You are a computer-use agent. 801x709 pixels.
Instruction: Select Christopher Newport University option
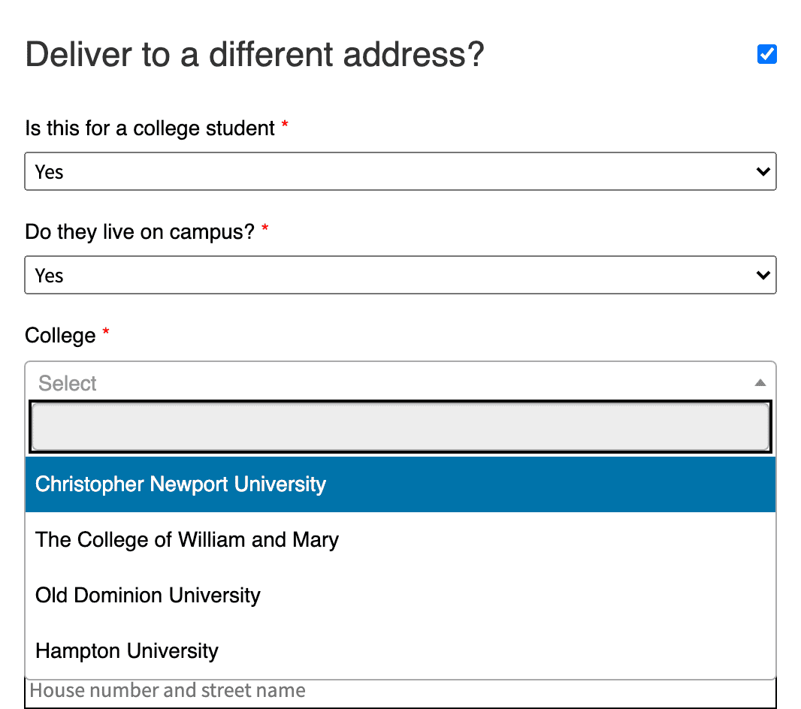(400, 484)
